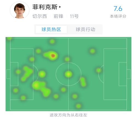
Task: Select the empty right six-yard box
Action: (x=123, y=74)
